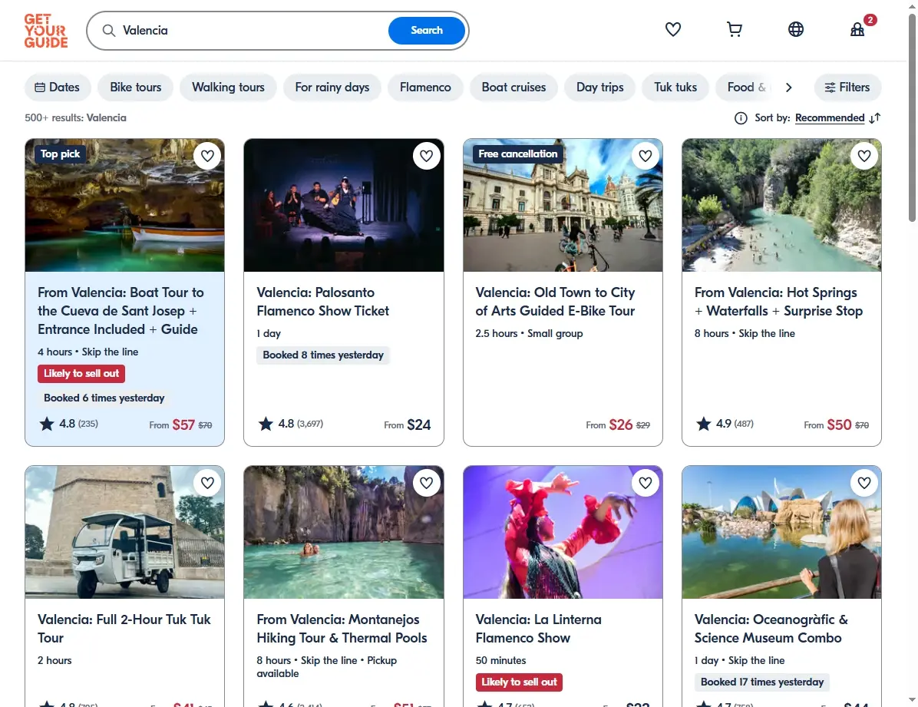This screenshot has width=918, height=707.
Task: Click the hot springs river photo
Action: [781, 205]
